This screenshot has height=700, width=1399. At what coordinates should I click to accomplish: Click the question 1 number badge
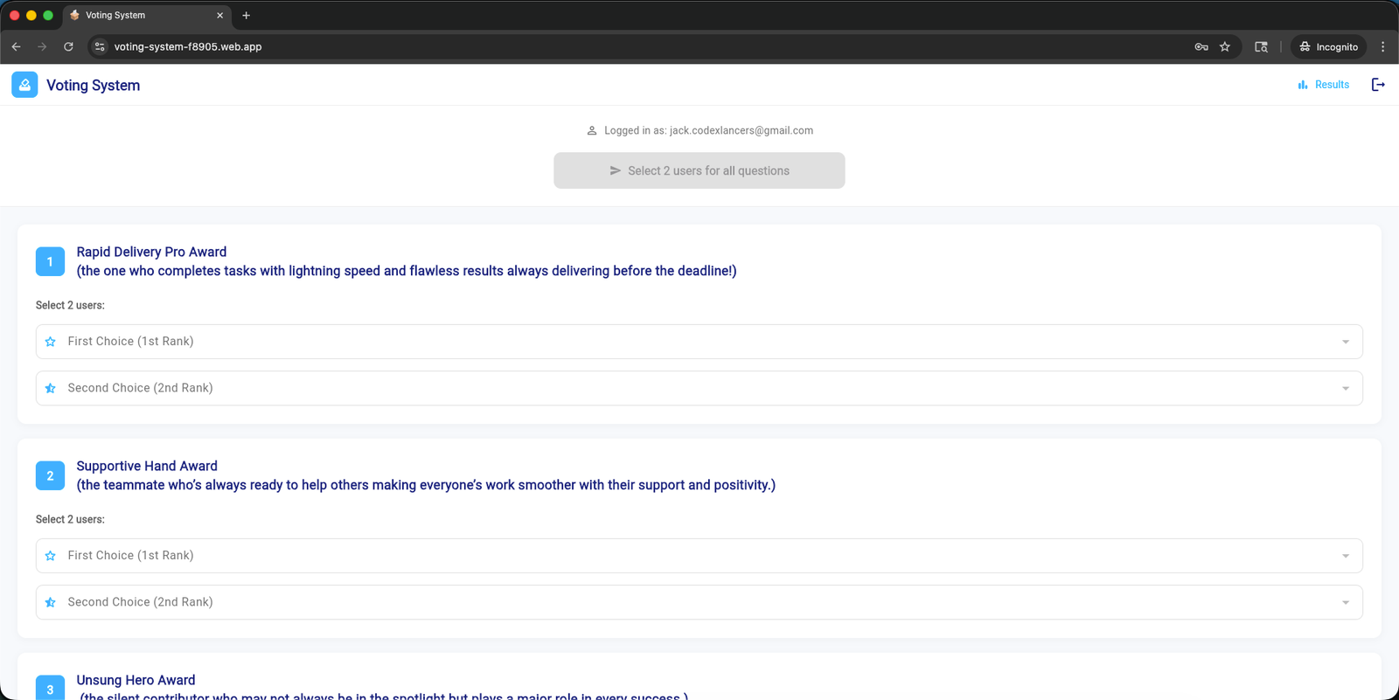(x=50, y=261)
